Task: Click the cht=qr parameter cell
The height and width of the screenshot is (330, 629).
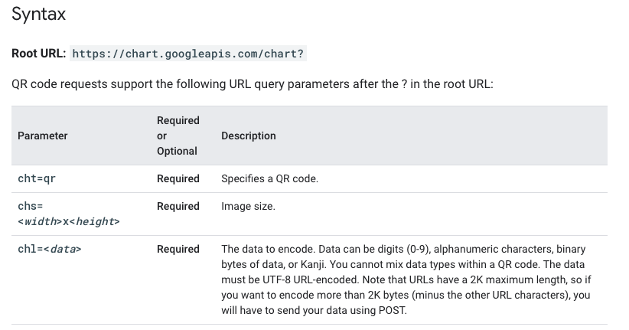Action: click(x=37, y=178)
